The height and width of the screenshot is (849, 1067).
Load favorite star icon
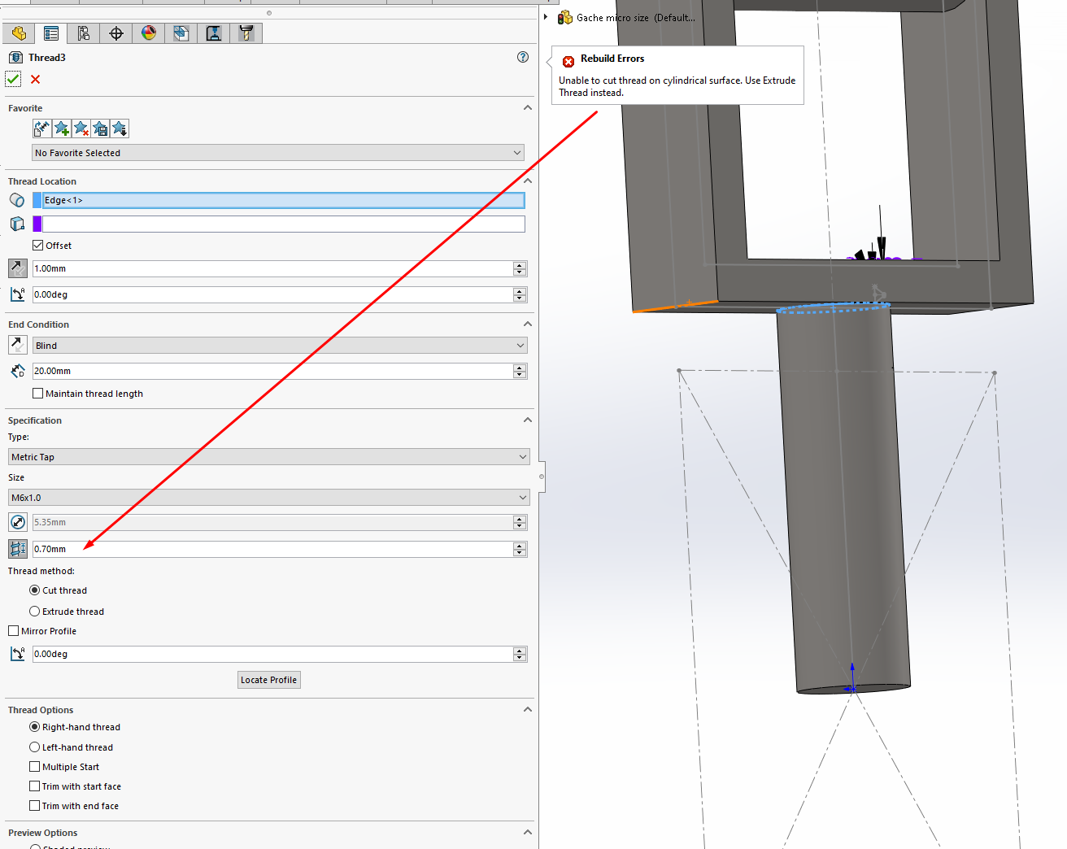click(x=120, y=128)
